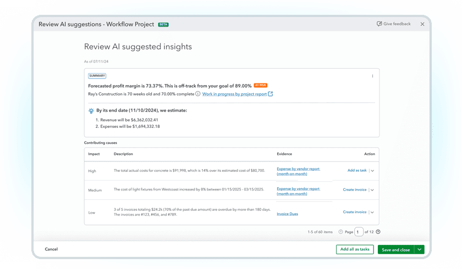This screenshot has width=462, height=269.
Task: Click Create invoice for Medium impact row
Action: [354, 190]
